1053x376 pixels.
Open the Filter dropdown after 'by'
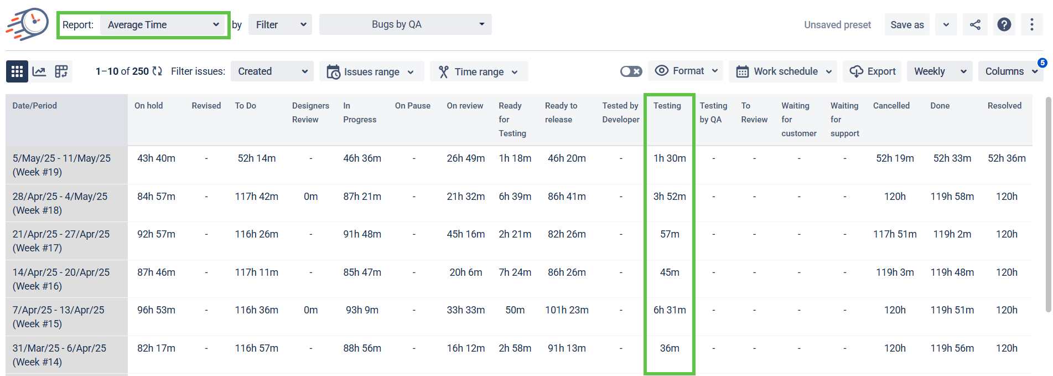281,24
